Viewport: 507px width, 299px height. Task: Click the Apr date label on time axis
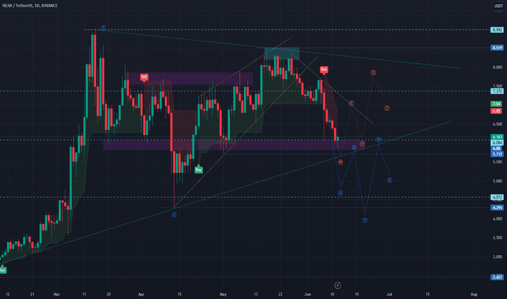click(x=141, y=295)
